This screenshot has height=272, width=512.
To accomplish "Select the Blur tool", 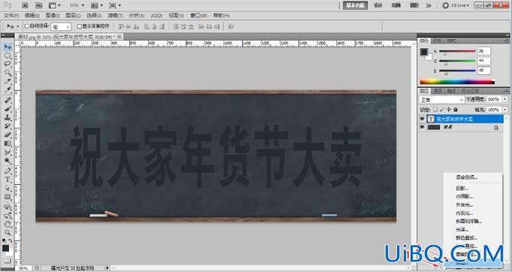I will click(8, 152).
